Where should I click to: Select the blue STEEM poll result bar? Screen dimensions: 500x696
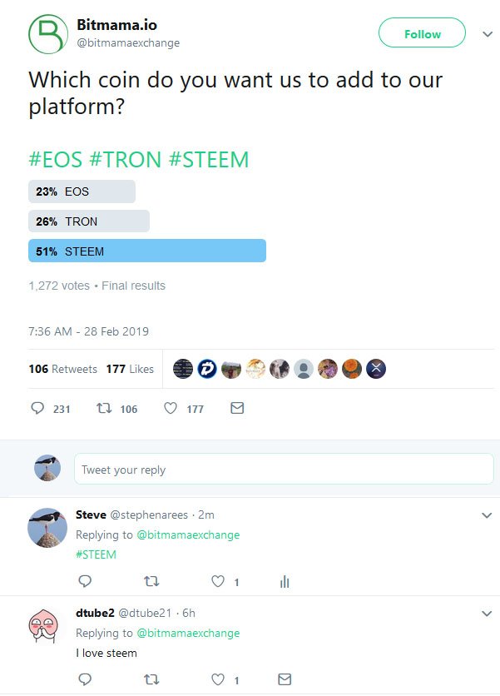(147, 251)
